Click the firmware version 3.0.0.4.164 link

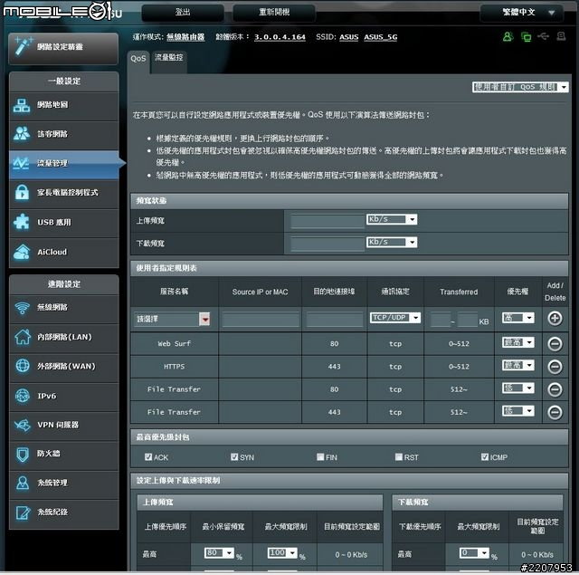[281, 37]
